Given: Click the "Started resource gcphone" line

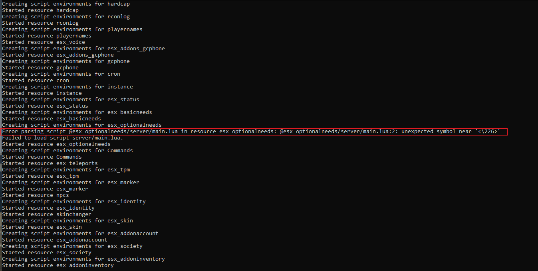Looking at the screenshot, I should point(40,68).
